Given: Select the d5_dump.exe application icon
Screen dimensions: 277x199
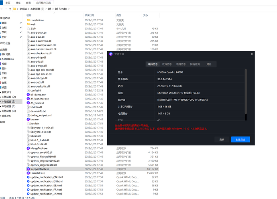Looking at the screenshot, I should 28,95.
